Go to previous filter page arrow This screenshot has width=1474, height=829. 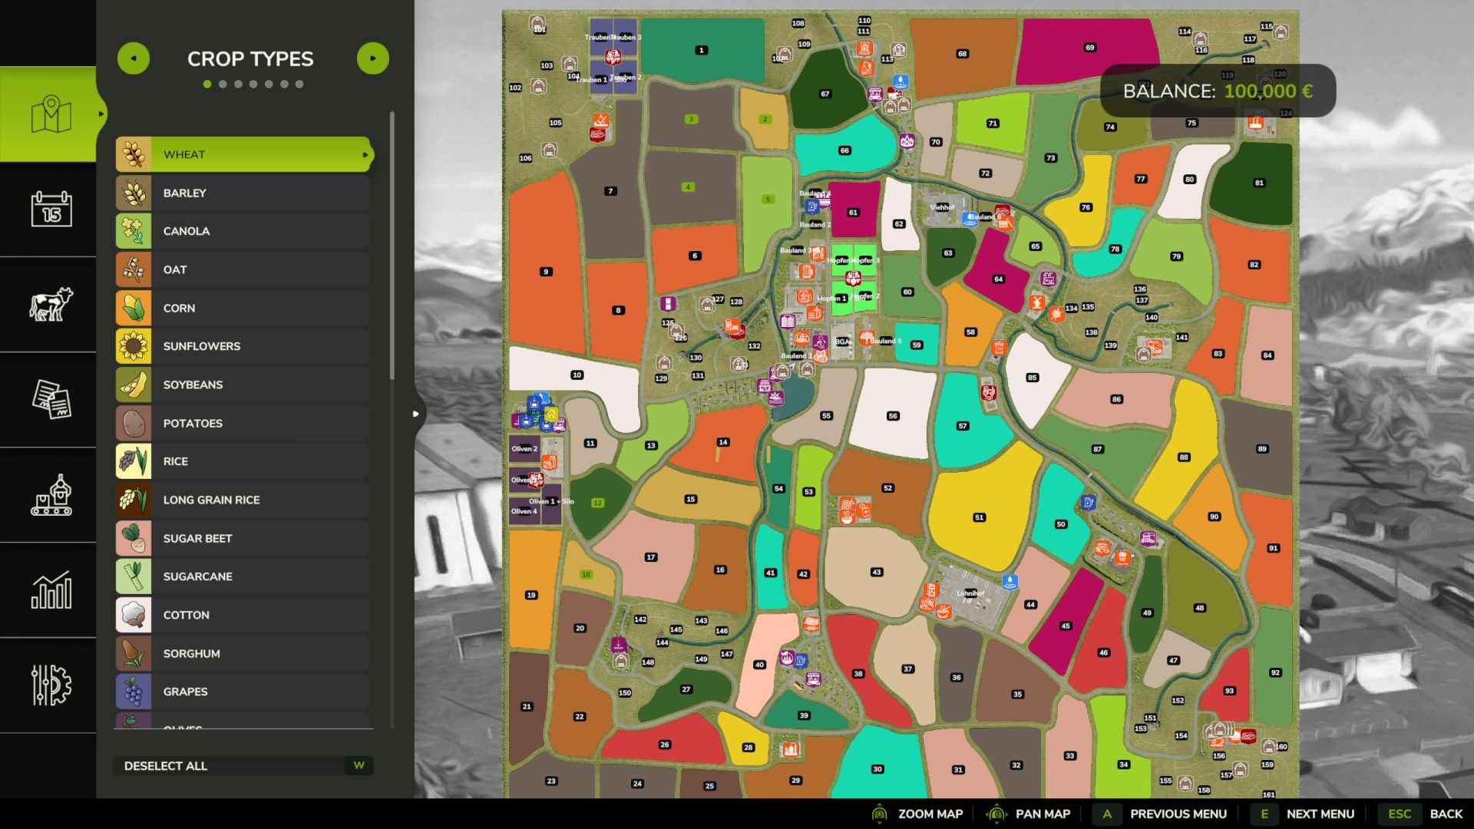pyautogui.click(x=134, y=58)
